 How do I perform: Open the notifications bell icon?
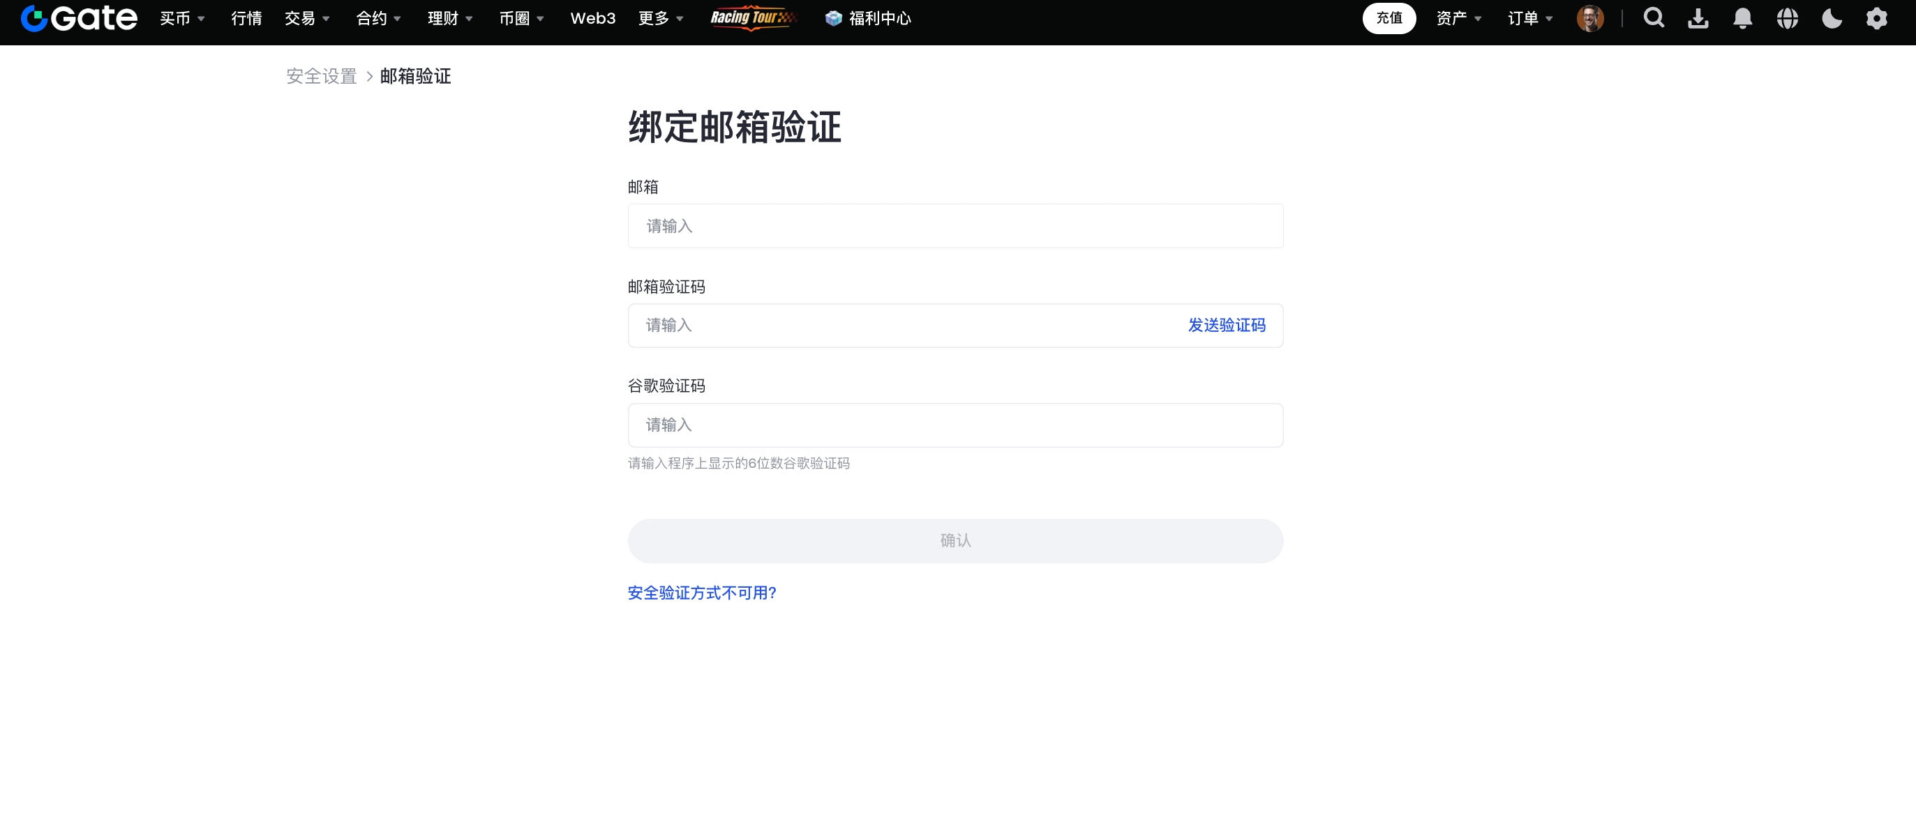click(x=1743, y=18)
